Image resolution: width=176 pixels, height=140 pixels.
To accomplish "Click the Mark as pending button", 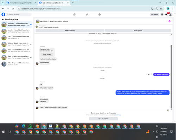I will (x=70, y=30).
